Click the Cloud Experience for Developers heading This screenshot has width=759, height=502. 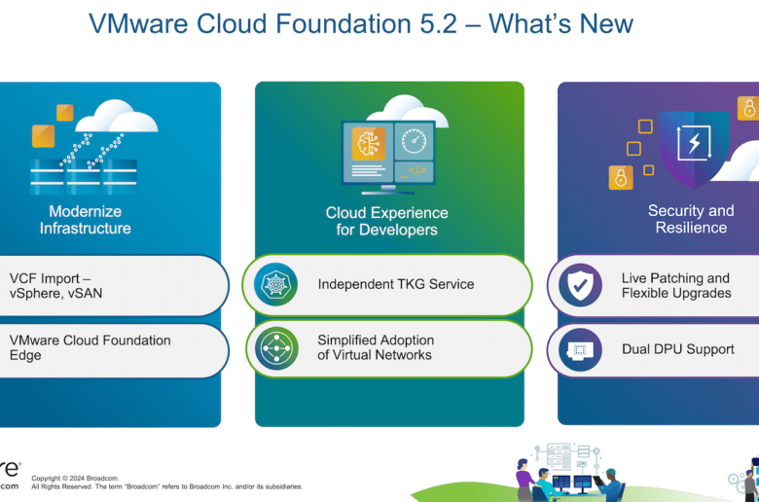(x=386, y=221)
